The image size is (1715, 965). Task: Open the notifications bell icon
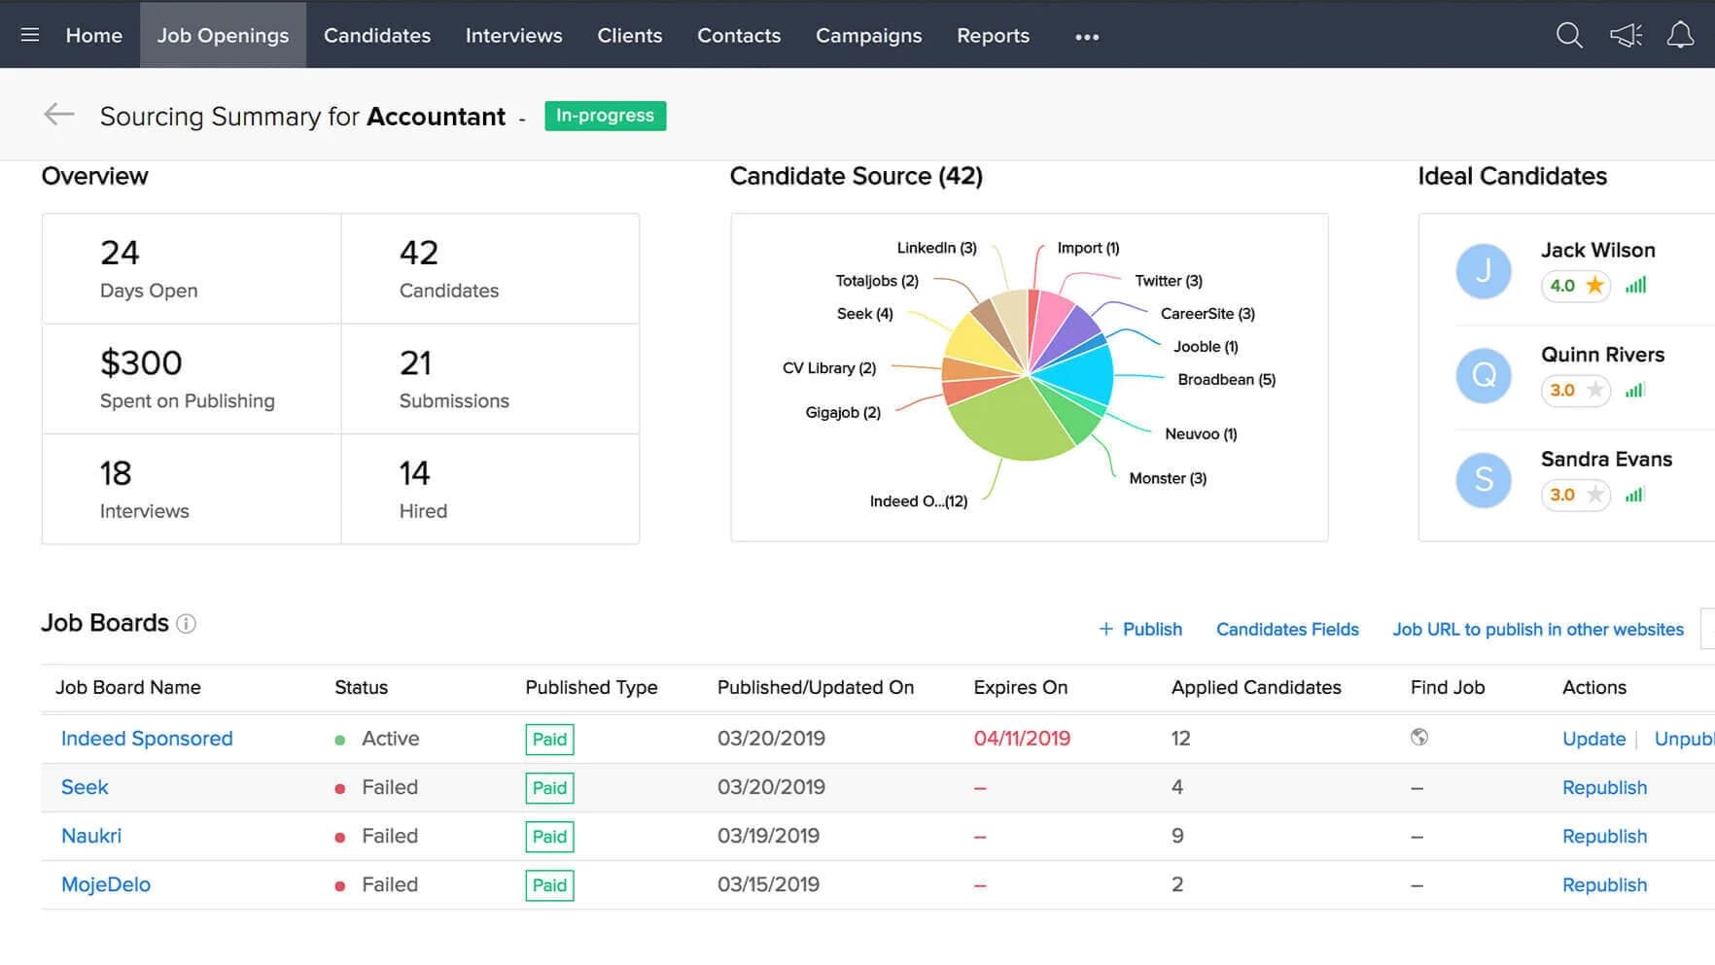pyautogui.click(x=1680, y=35)
